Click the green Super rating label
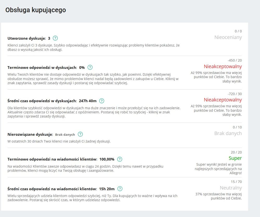The image size is (260, 217). (235, 158)
